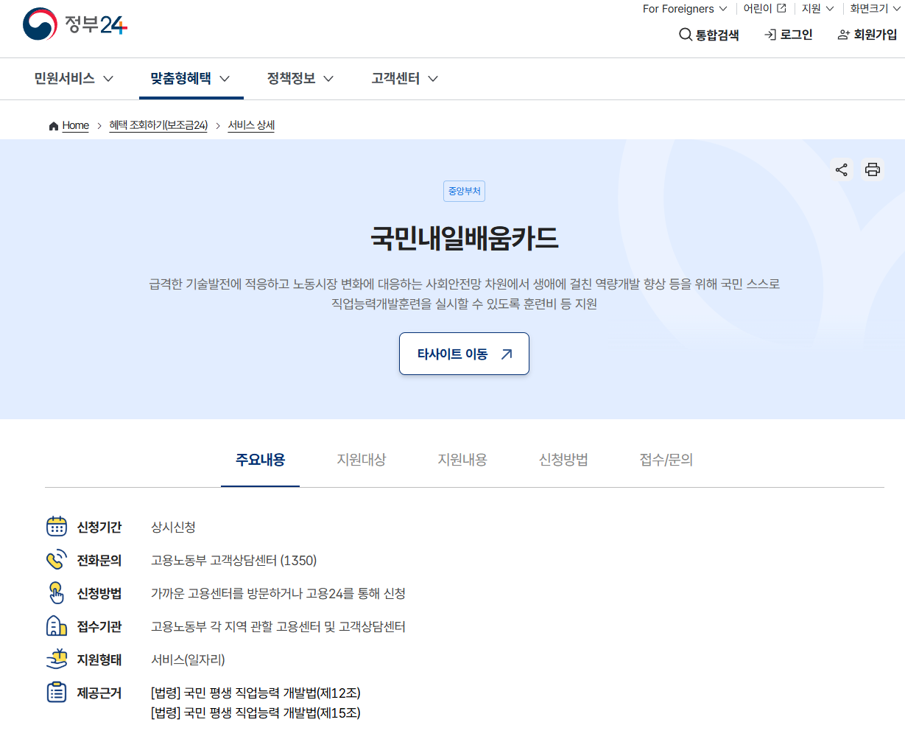The height and width of the screenshot is (739, 905).
Task: Expand the 정책정보 menu
Action: (300, 78)
